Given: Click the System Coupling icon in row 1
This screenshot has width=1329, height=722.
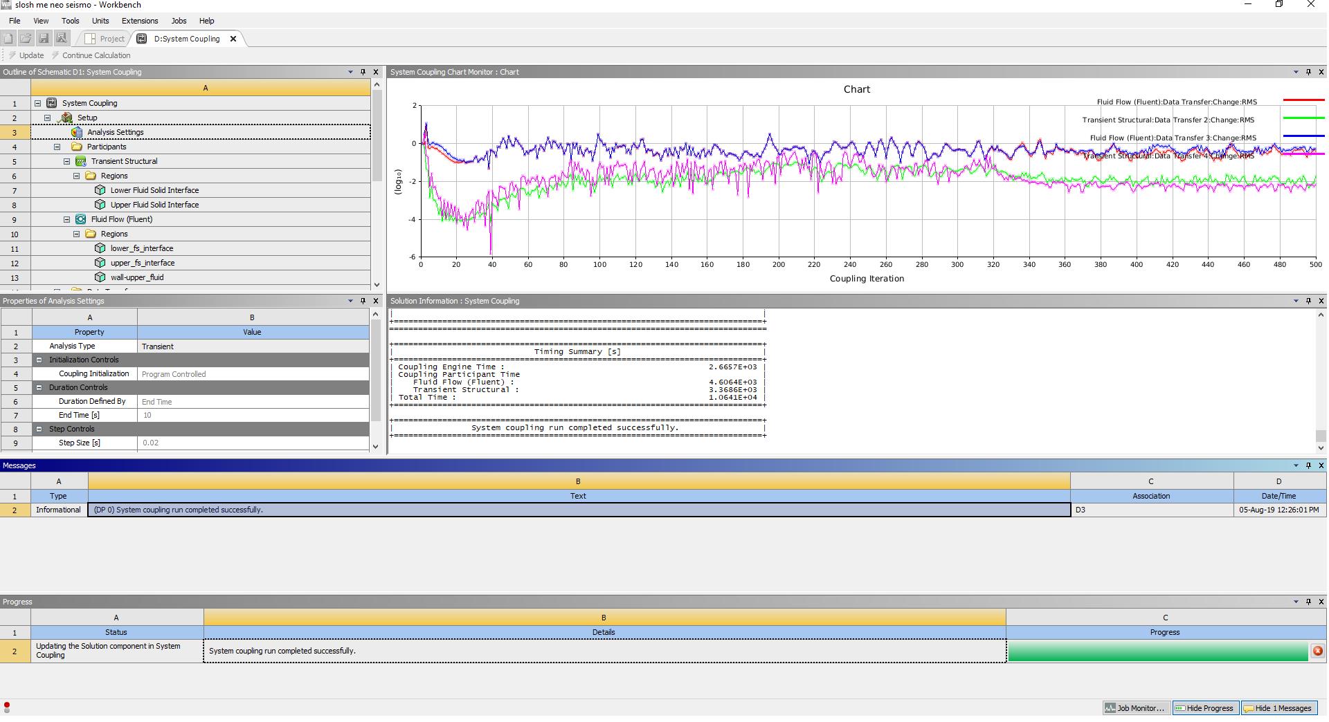Looking at the screenshot, I should pos(51,103).
